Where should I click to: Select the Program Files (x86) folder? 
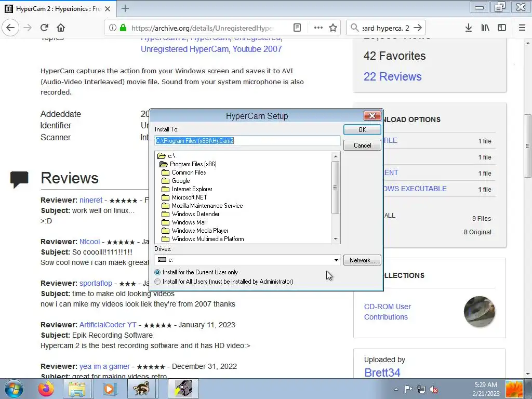tap(188, 164)
